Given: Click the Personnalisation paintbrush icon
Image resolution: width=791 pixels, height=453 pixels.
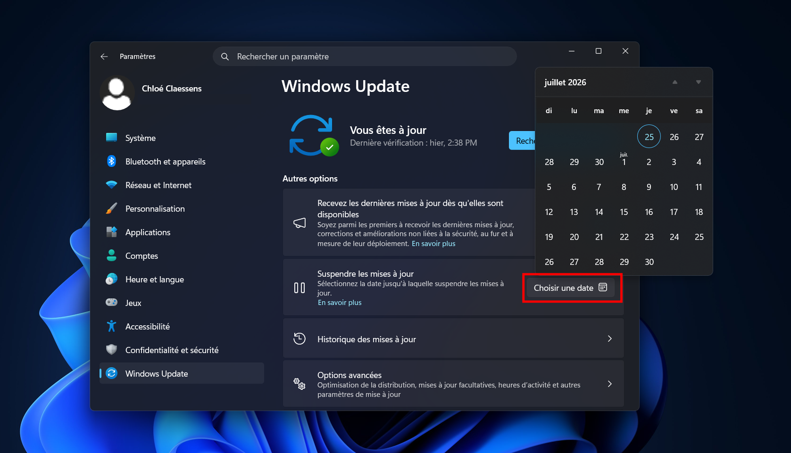Looking at the screenshot, I should click(x=112, y=208).
